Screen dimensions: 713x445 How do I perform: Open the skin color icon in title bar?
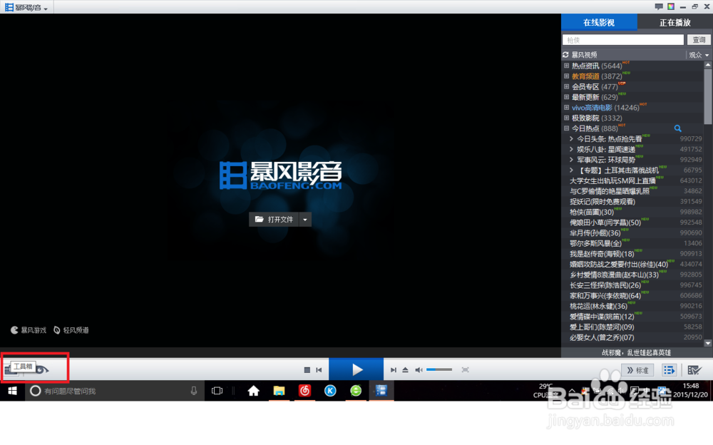671,7
